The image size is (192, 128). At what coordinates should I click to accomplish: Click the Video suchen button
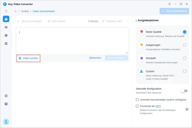(28, 58)
